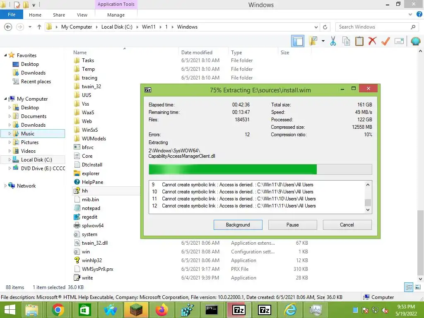Select the WinSxS folder
This screenshot has height=318, width=424.
coord(90,130)
